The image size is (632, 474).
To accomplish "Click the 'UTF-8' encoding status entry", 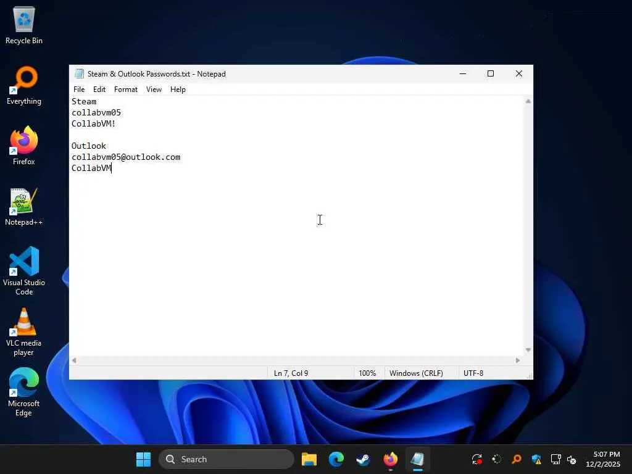I will point(473,373).
